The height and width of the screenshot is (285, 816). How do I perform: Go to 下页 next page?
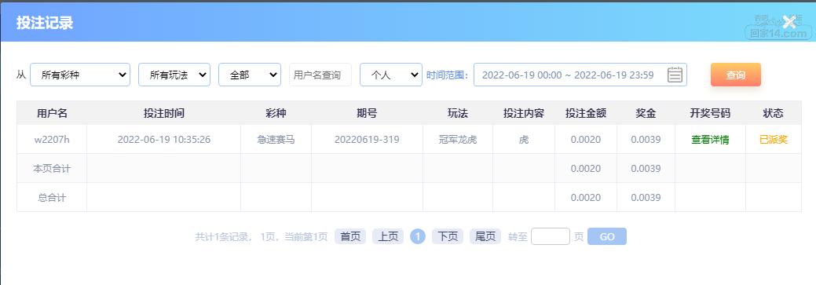click(448, 236)
